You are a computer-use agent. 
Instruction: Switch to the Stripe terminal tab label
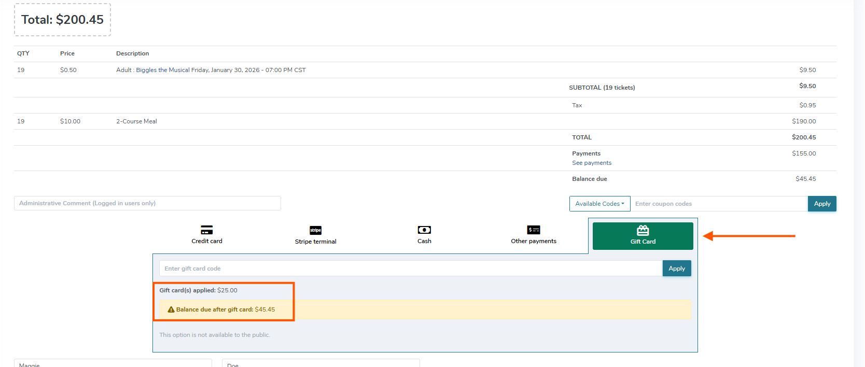316,242
